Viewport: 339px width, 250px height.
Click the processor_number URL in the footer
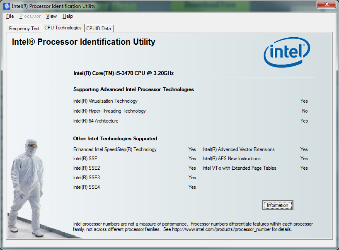(221, 229)
